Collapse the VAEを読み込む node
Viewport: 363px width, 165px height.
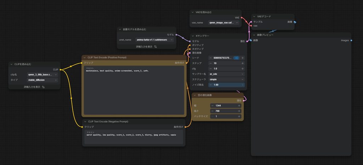pos(192,12)
